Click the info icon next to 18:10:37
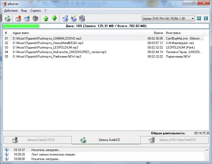Viewport: 212px width, 164px height. tap(6, 150)
